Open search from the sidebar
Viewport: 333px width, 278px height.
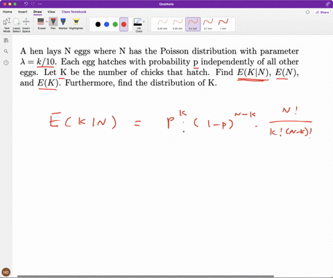coord(6,51)
